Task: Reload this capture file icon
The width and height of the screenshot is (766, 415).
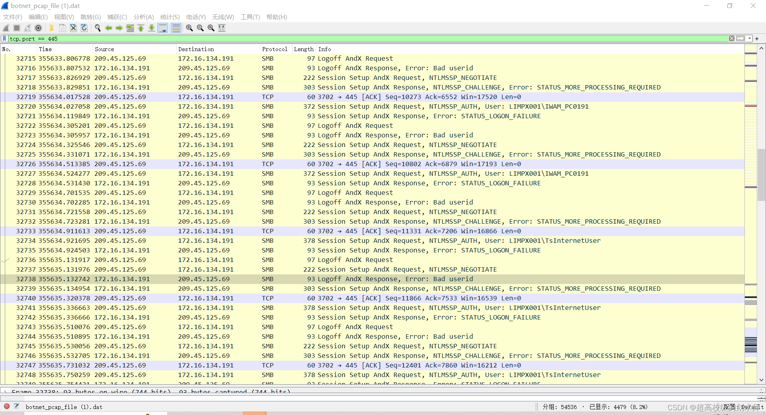Action: (x=84, y=28)
